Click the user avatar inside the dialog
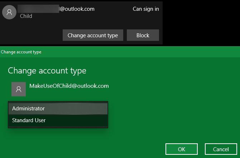Viewport: 240px width, 158px height. pyautogui.click(x=18, y=89)
